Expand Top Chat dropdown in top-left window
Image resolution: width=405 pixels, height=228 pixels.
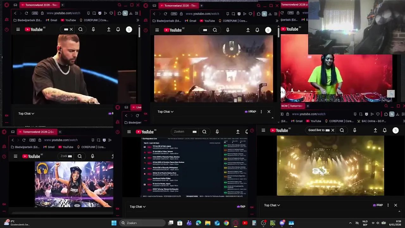click(x=26, y=113)
